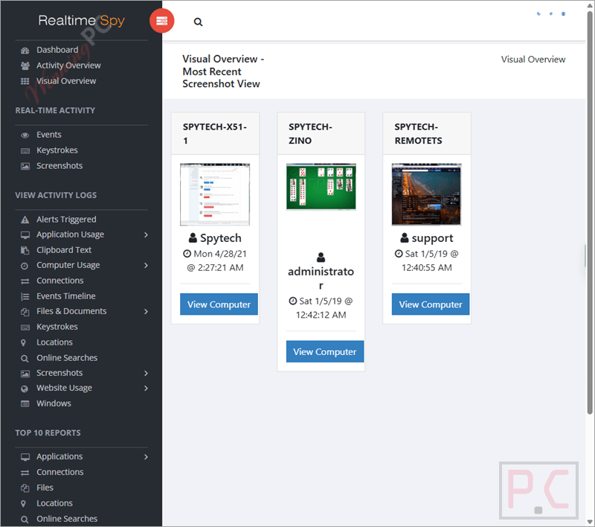
Task: Click the scrollbar down arrow
Action: (x=590, y=522)
